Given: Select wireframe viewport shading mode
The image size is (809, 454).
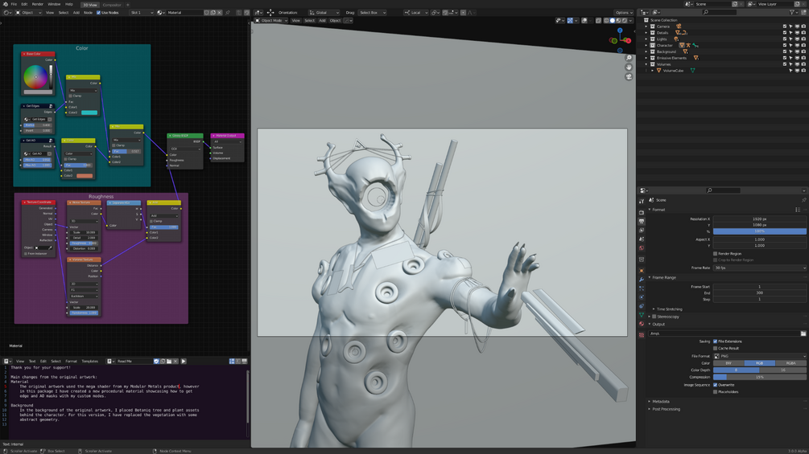Looking at the screenshot, I should 606,21.
